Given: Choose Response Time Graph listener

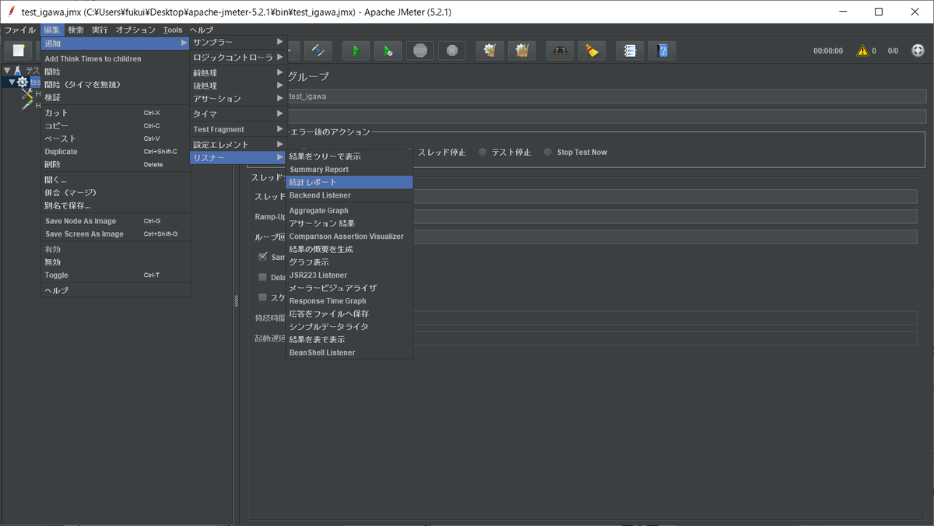Looking at the screenshot, I should tap(349, 301).
